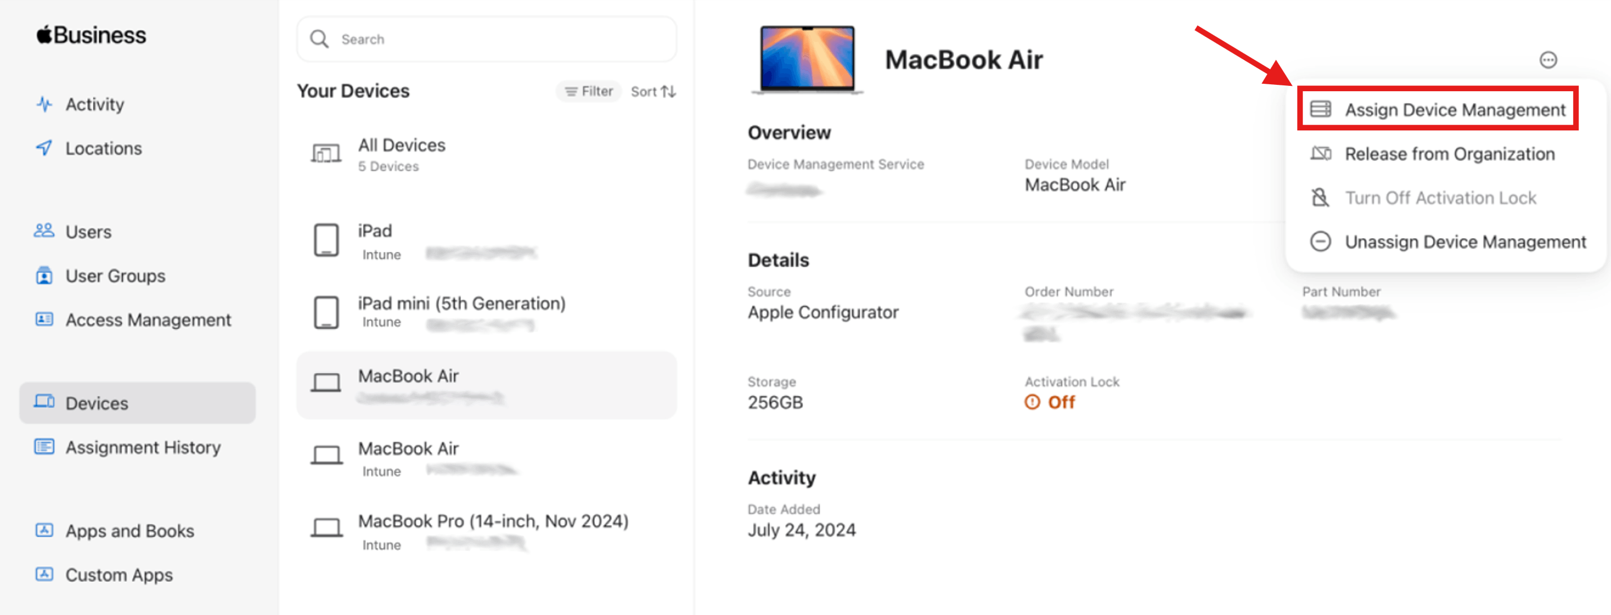Open Apps and Books section
Viewport: 1611px width, 615px height.
tap(129, 531)
